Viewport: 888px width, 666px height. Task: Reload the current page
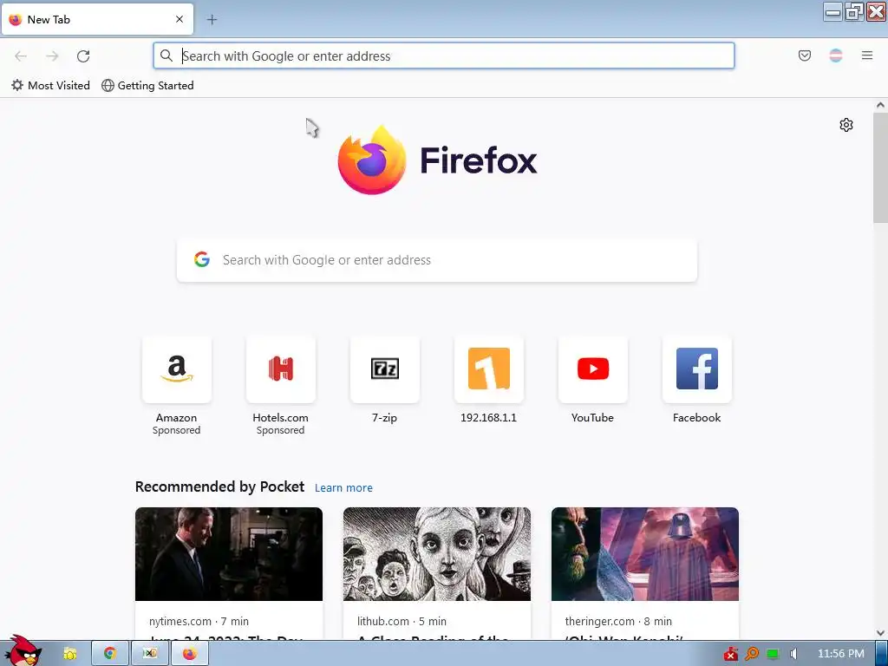83,55
